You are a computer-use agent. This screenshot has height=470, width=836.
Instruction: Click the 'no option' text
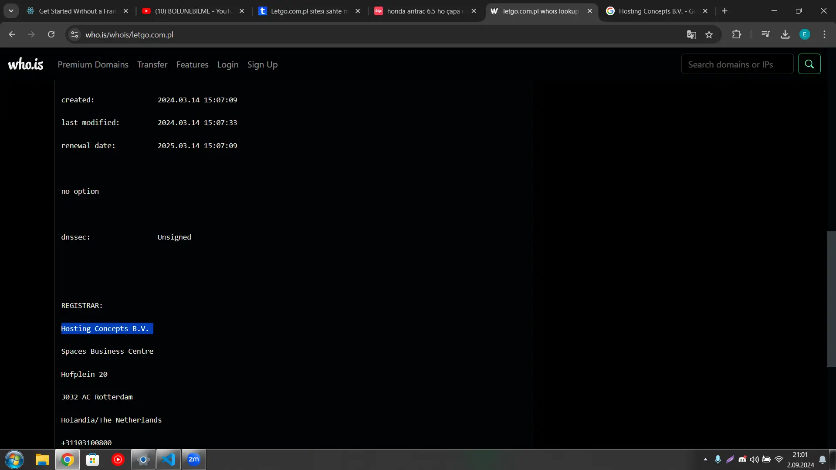pyautogui.click(x=80, y=191)
